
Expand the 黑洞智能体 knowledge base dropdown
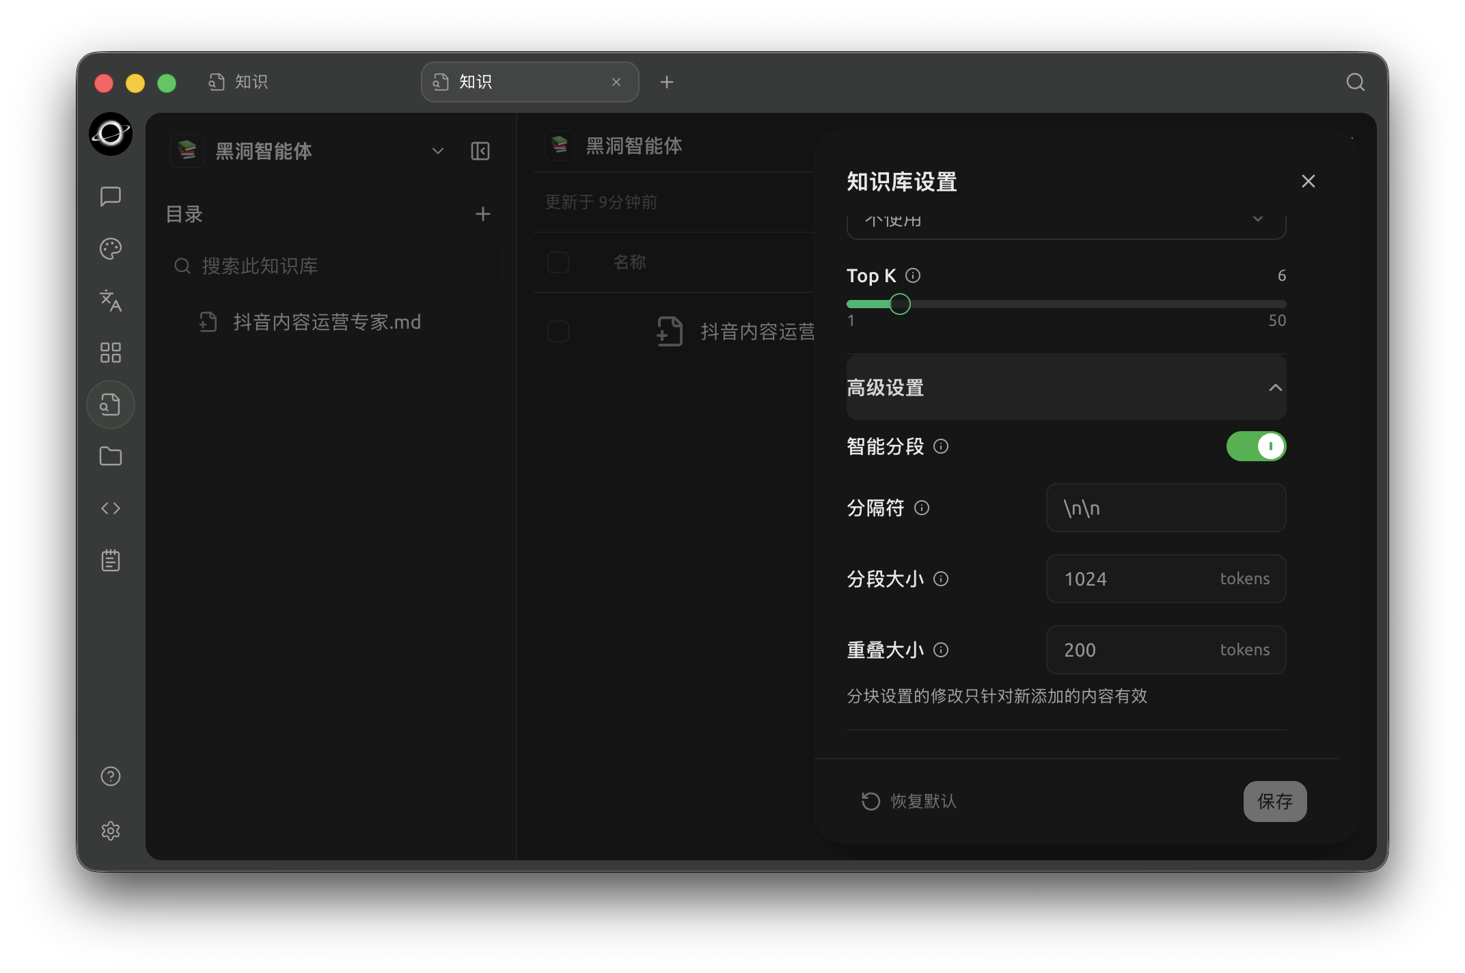(x=437, y=151)
